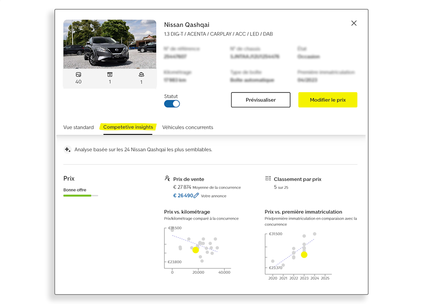Click the yellow dot in the première immatriculation chart

coord(304,255)
